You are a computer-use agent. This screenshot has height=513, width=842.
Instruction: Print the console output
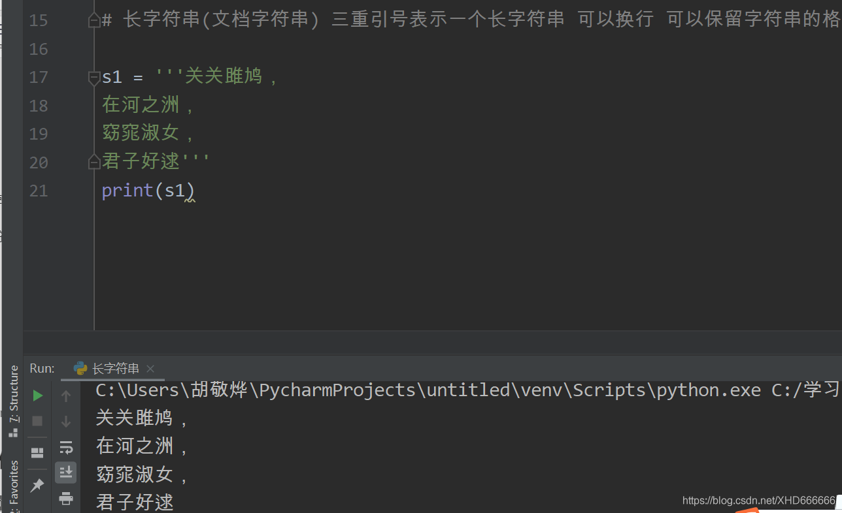[x=66, y=499]
